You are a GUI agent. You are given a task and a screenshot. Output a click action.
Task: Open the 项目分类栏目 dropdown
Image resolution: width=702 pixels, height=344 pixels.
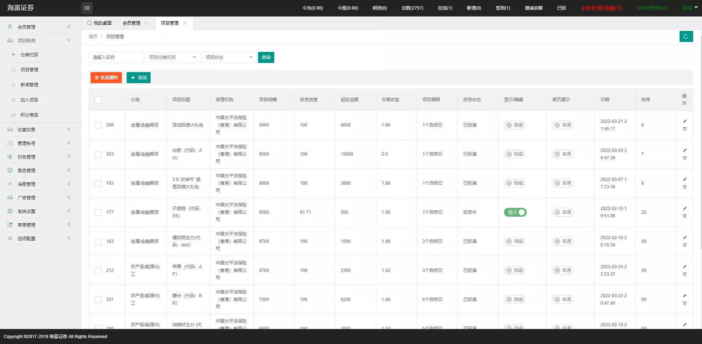pos(172,57)
